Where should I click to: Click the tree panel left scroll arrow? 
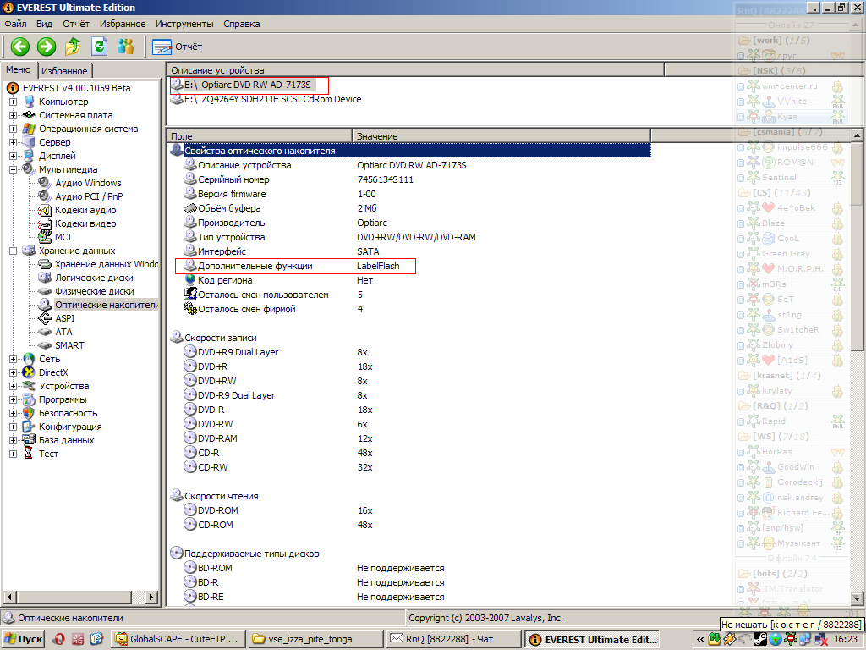point(9,597)
